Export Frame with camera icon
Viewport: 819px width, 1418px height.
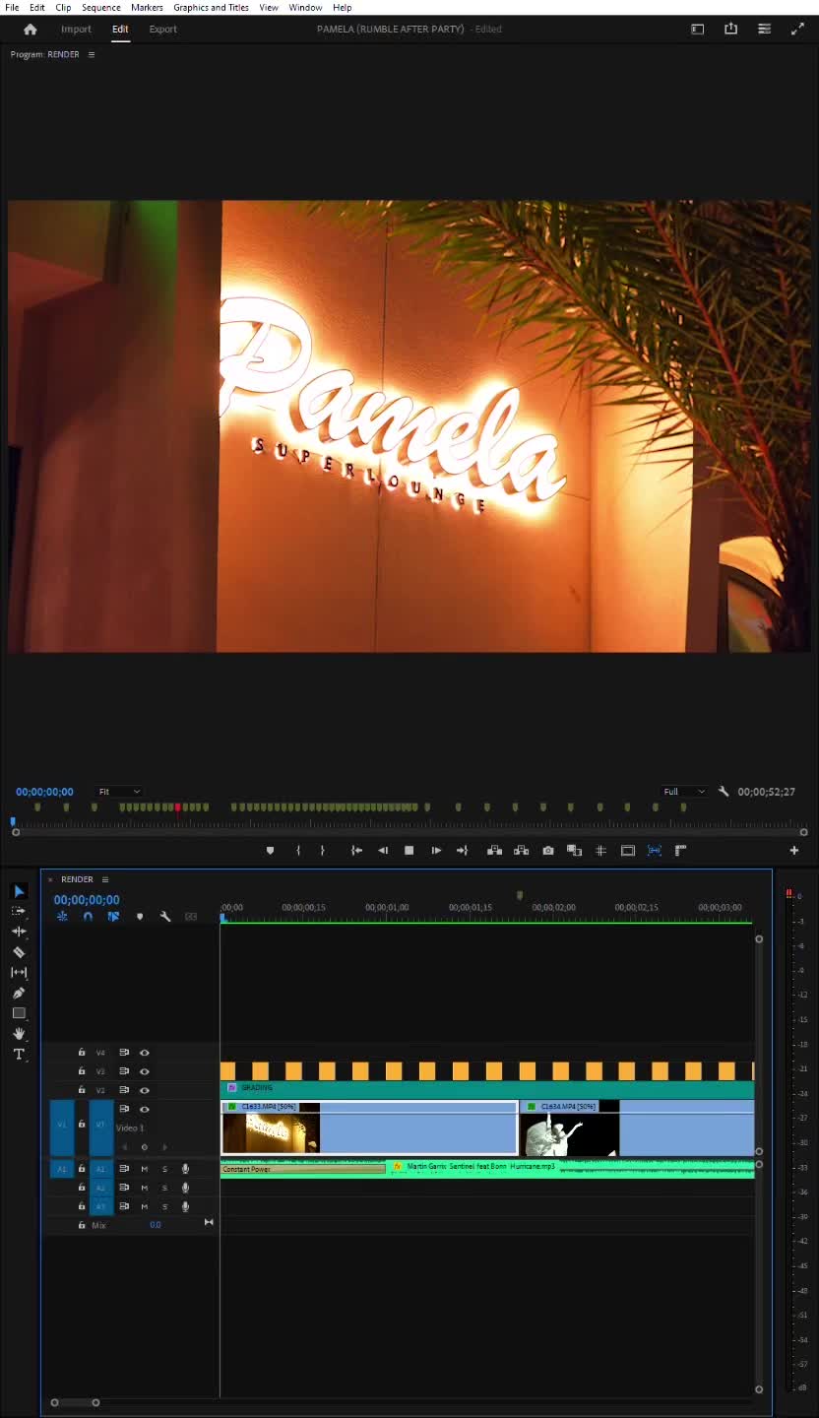(x=548, y=851)
